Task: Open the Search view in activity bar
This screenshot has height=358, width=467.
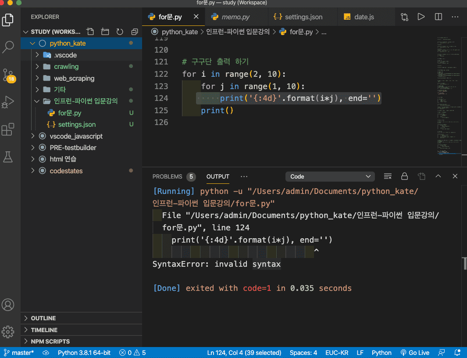Action: 8,47
